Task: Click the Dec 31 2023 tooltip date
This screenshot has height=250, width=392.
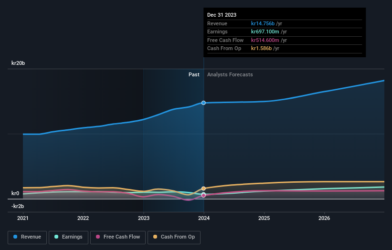Action: (222, 15)
